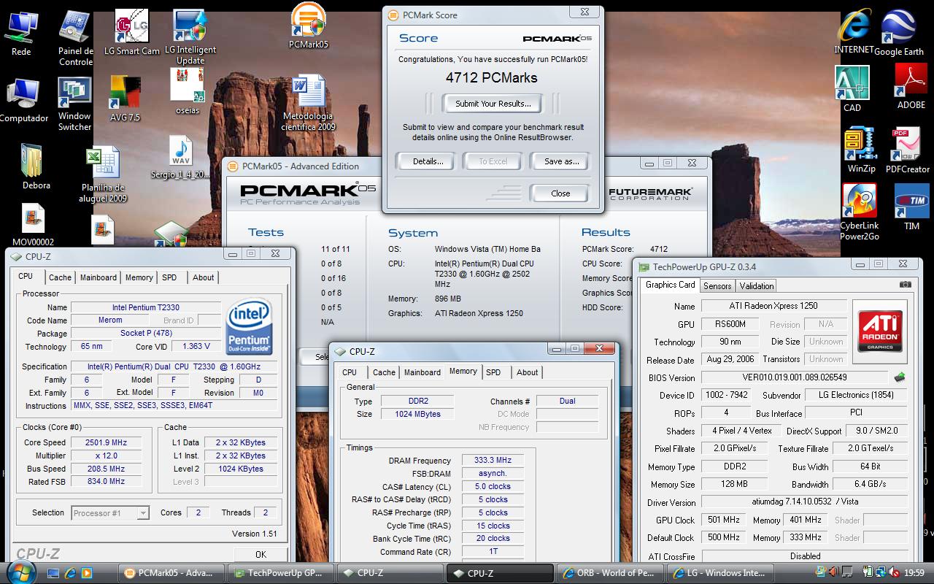934x584 pixels.
Task: Click the GPU name ATI Radeon Xpress 1250 field
Action: tap(773, 306)
